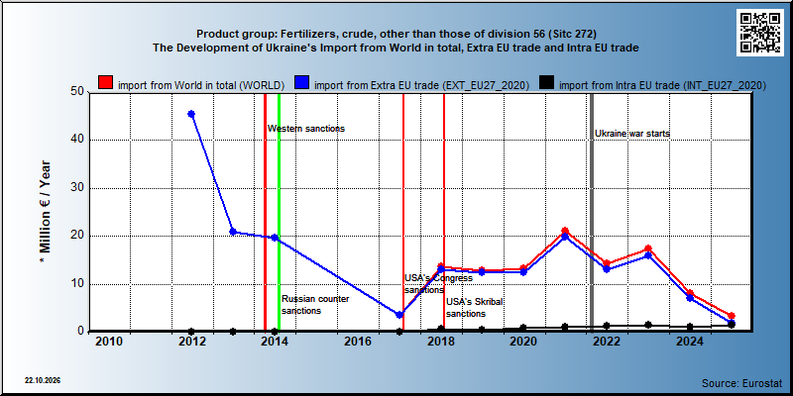Click the x-axis label 2018
The image size is (793, 396).
coord(440,342)
